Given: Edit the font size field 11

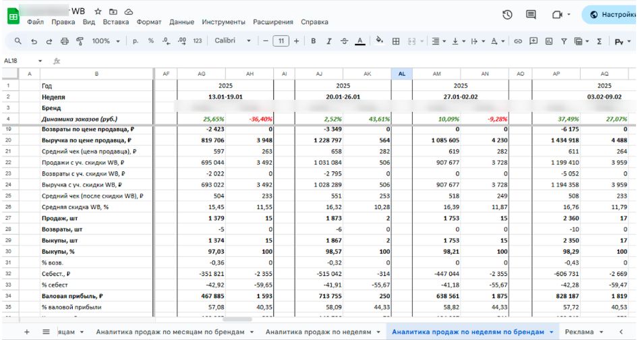Looking at the screenshot, I should (x=281, y=40).
